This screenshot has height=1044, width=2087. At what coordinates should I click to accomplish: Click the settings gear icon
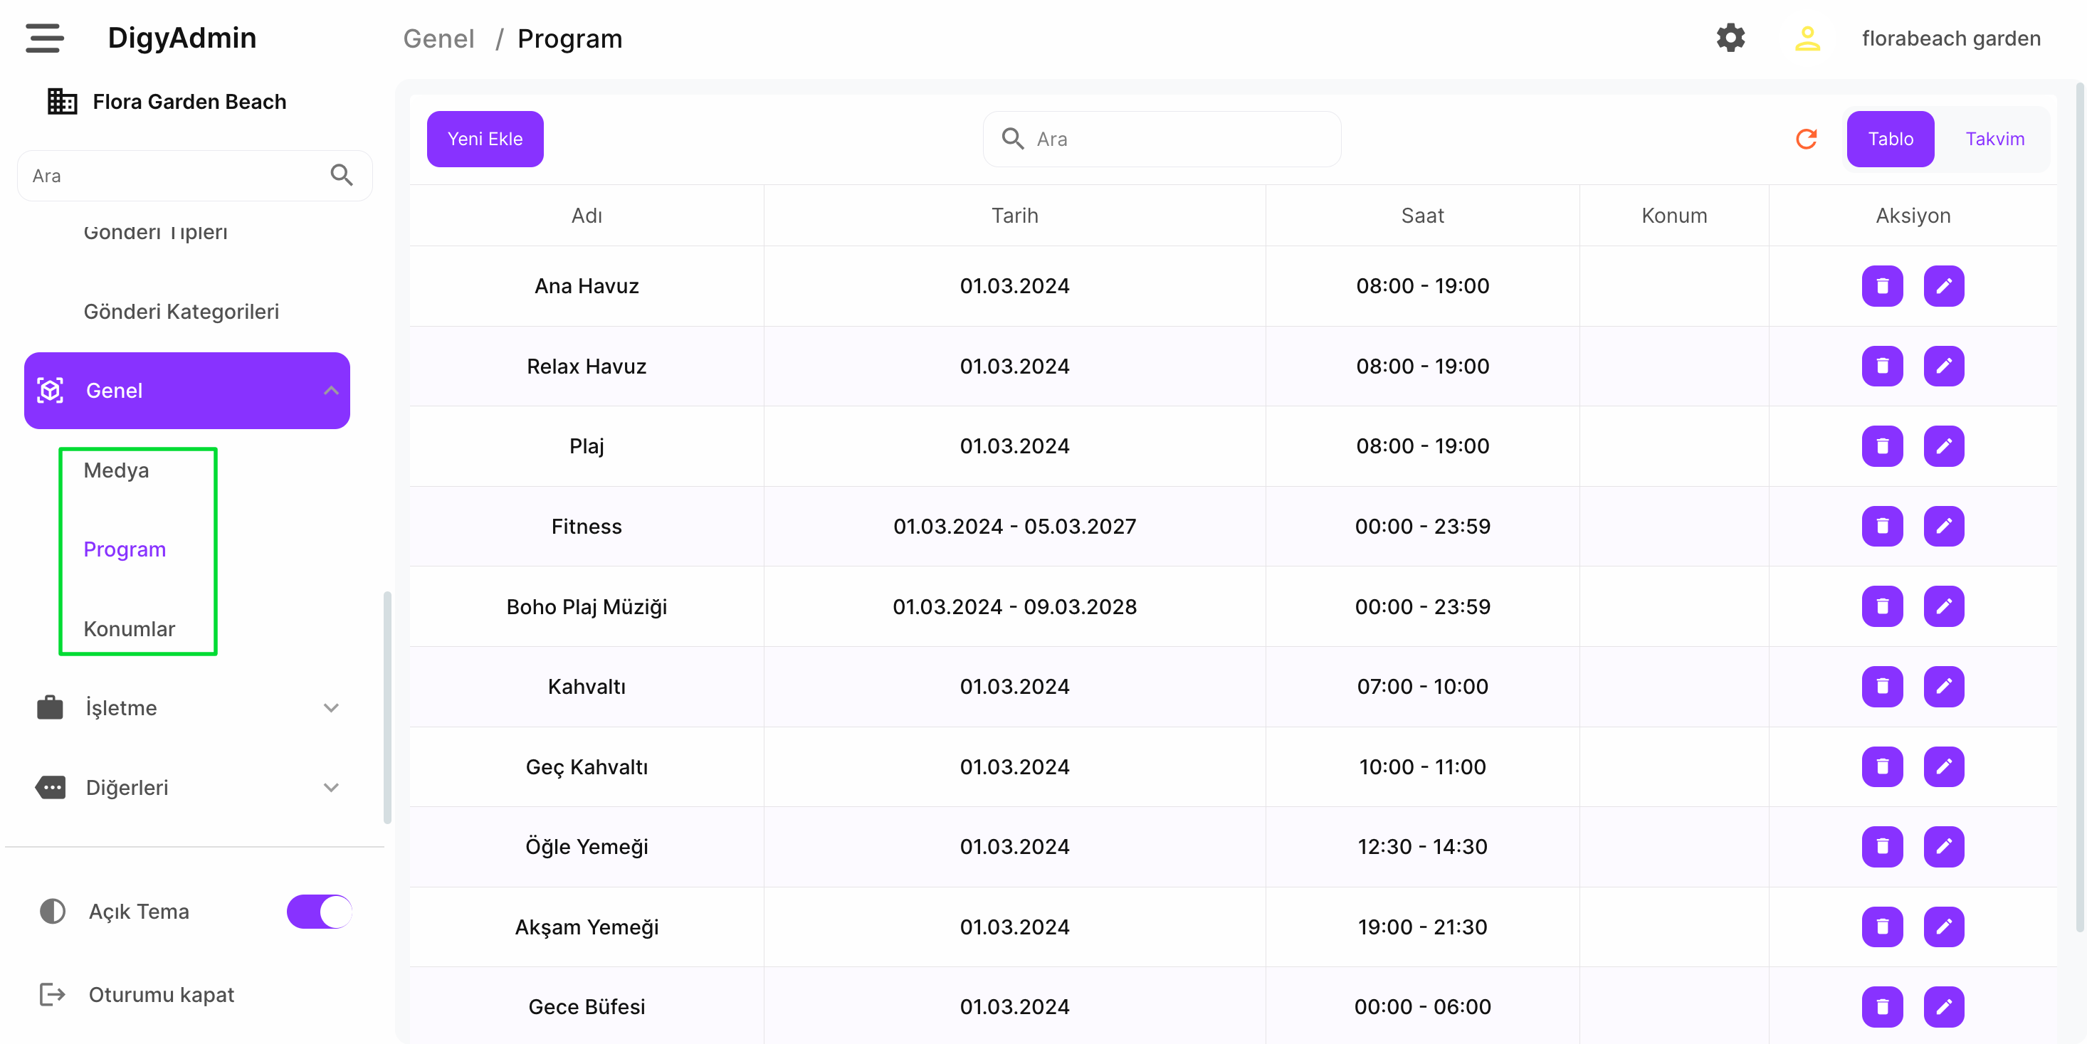pos(1730,38)
